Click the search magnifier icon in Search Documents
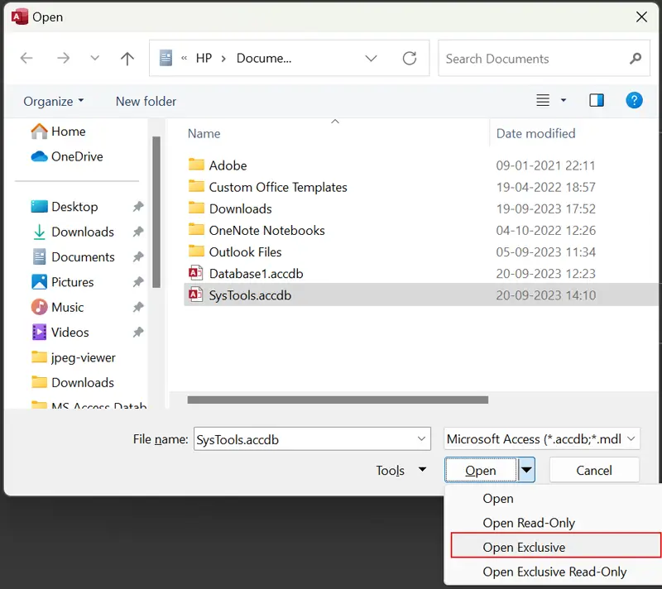Viewport: 662px width, 589px height. tap(635, 59)
